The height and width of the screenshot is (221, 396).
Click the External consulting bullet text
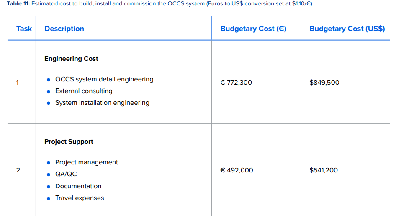(x=84, y=91)
